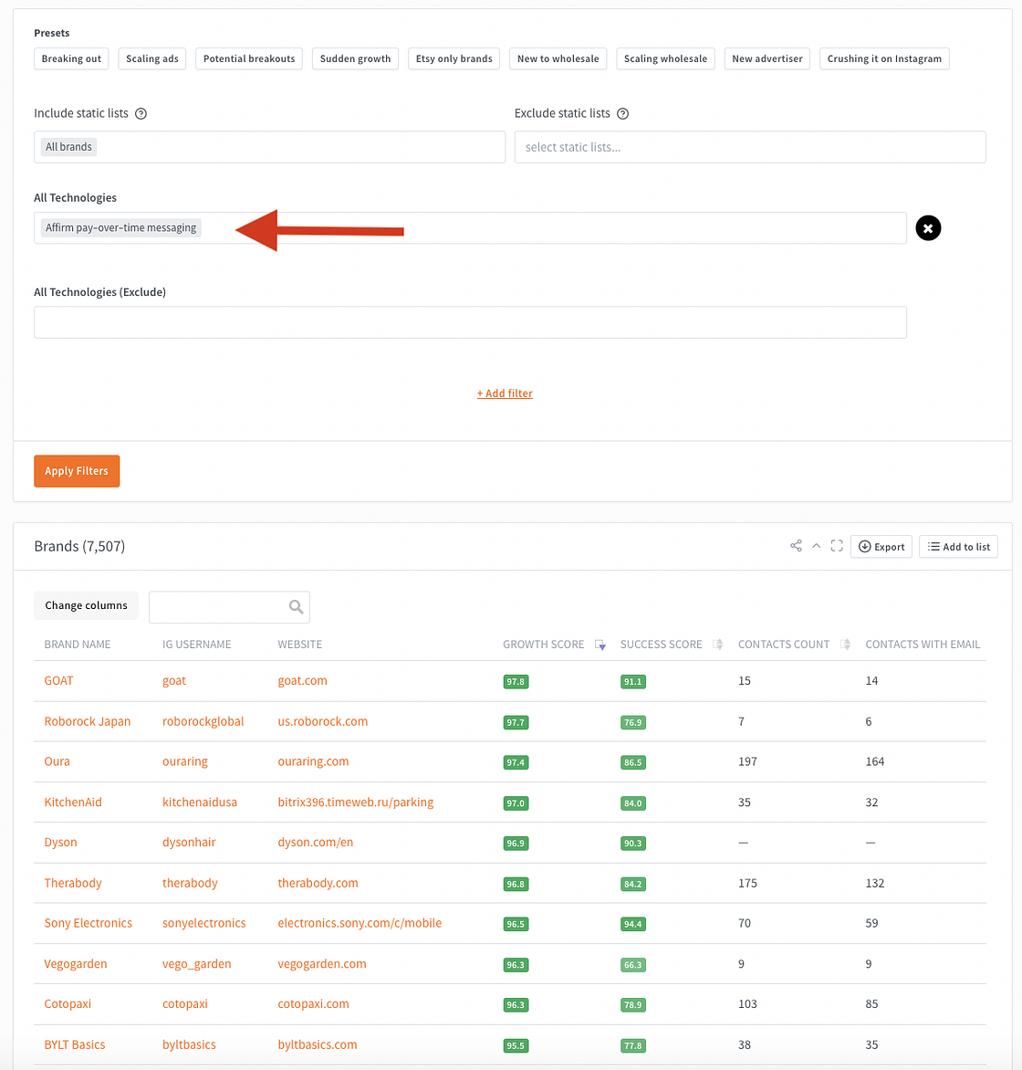The image size is (1022, 1070).
Task: Visit the goat.com website link
Action: 302,681
